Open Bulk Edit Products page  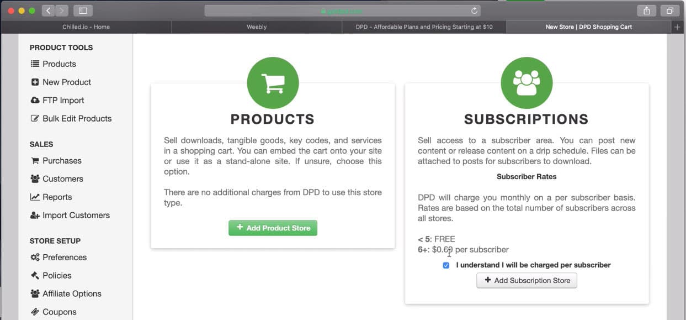(77, 119)
